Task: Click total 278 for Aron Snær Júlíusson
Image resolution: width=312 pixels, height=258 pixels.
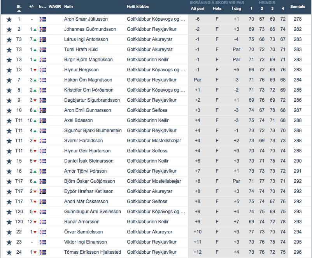Action: [x=298, y=19]
